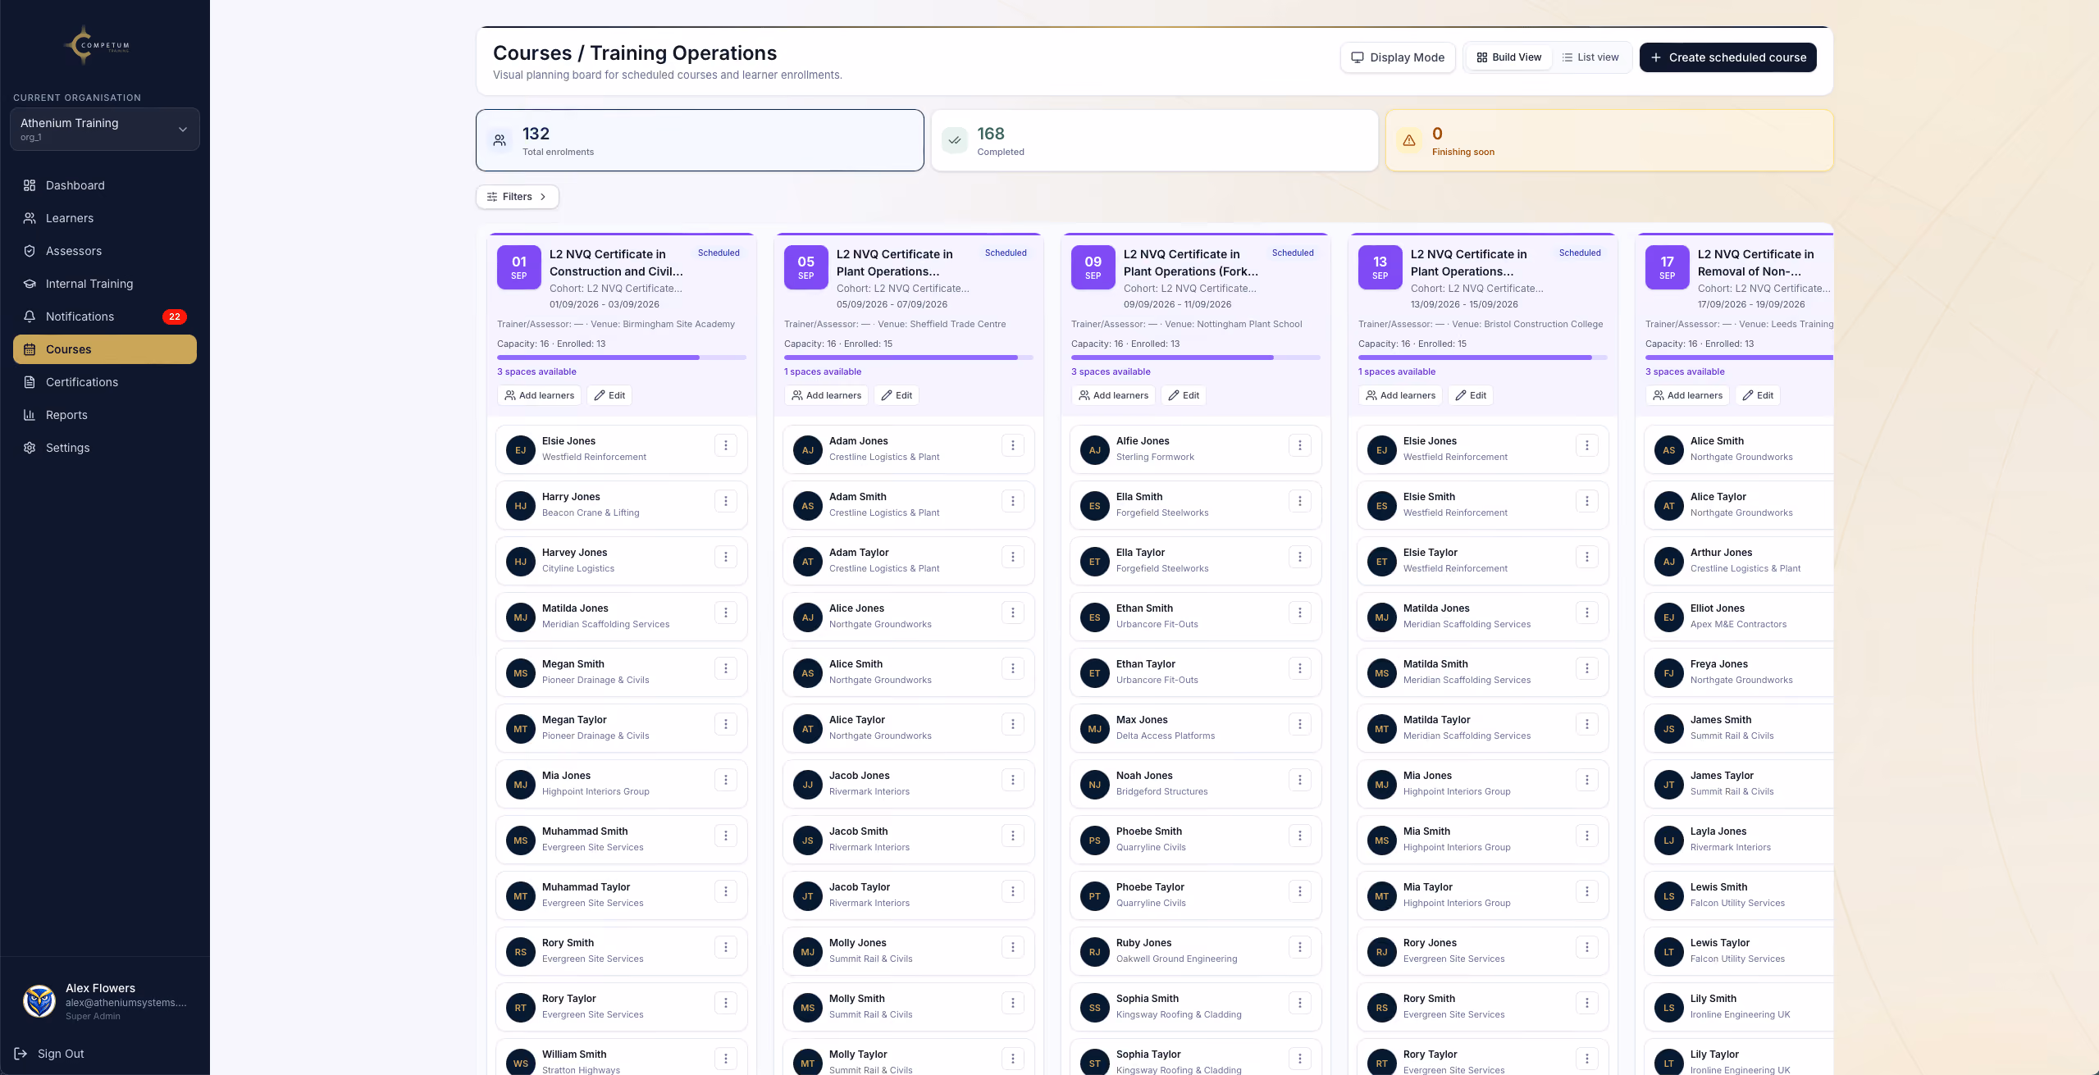Open the Internal Training section

pyautogui.click(x=105, y=284)
